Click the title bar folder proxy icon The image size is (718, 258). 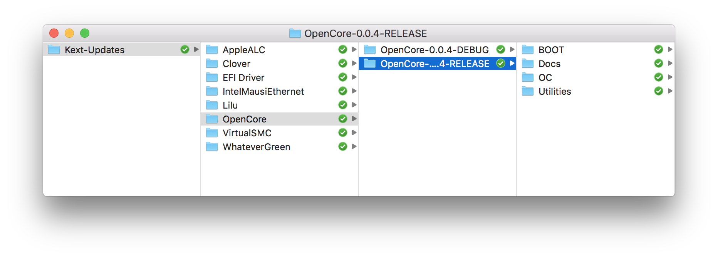click(295, 34)
